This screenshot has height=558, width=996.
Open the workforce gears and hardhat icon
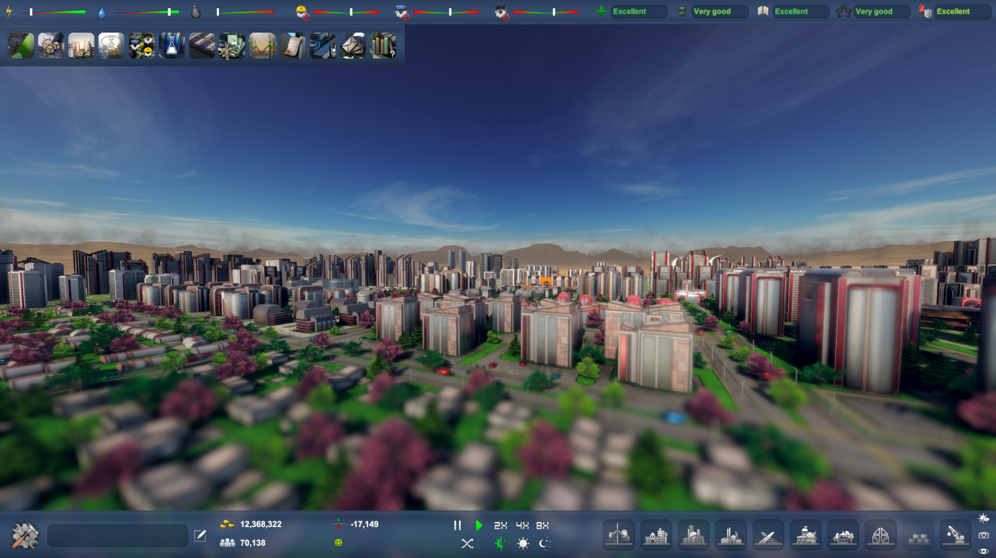(x=142, y=46)
